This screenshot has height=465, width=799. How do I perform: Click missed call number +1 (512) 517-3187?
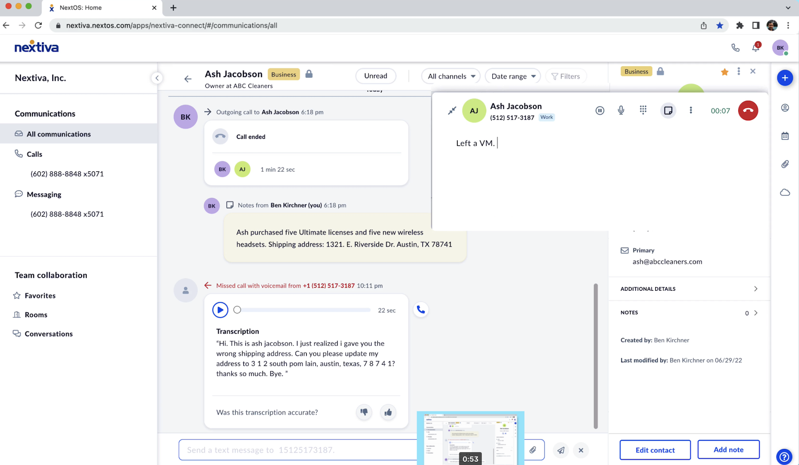click(x=328, y=286)
